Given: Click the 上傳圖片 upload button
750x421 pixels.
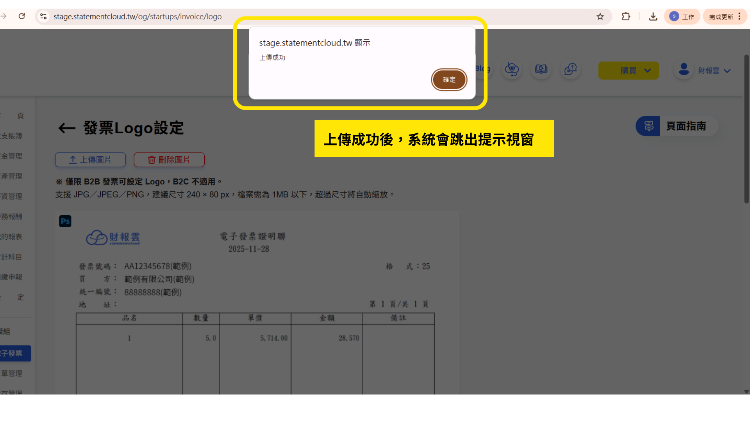Looking at the screenshot, I should tap(90, 160).
